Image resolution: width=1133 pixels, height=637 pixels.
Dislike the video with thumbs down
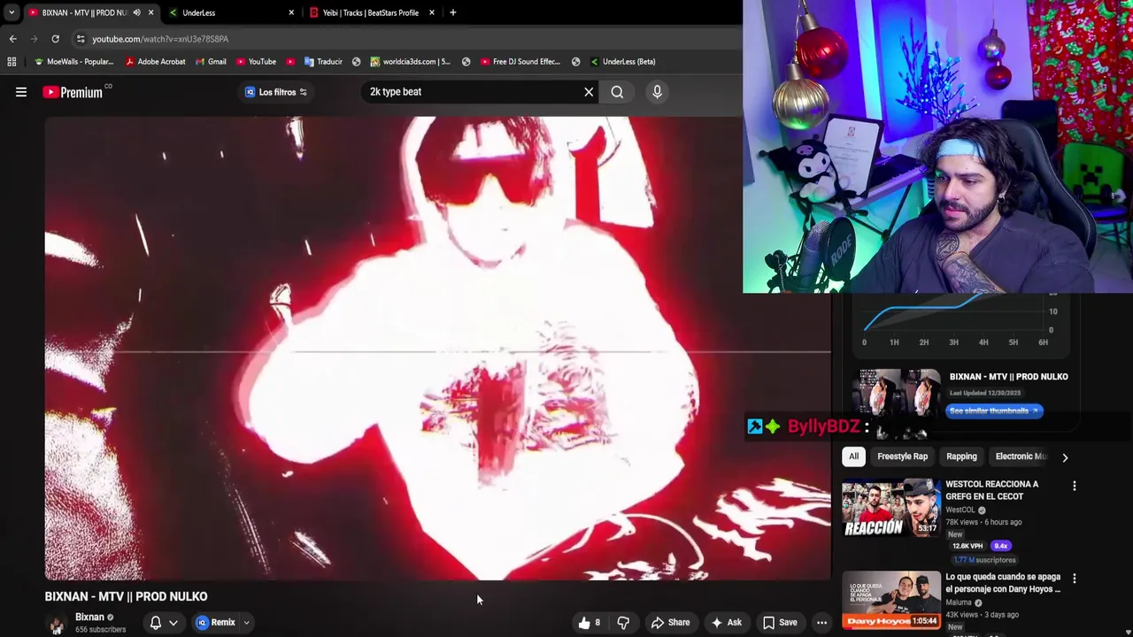coord(623,623)
